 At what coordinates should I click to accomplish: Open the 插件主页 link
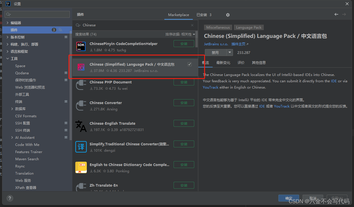pyautogui.click(x=240, y=44)
